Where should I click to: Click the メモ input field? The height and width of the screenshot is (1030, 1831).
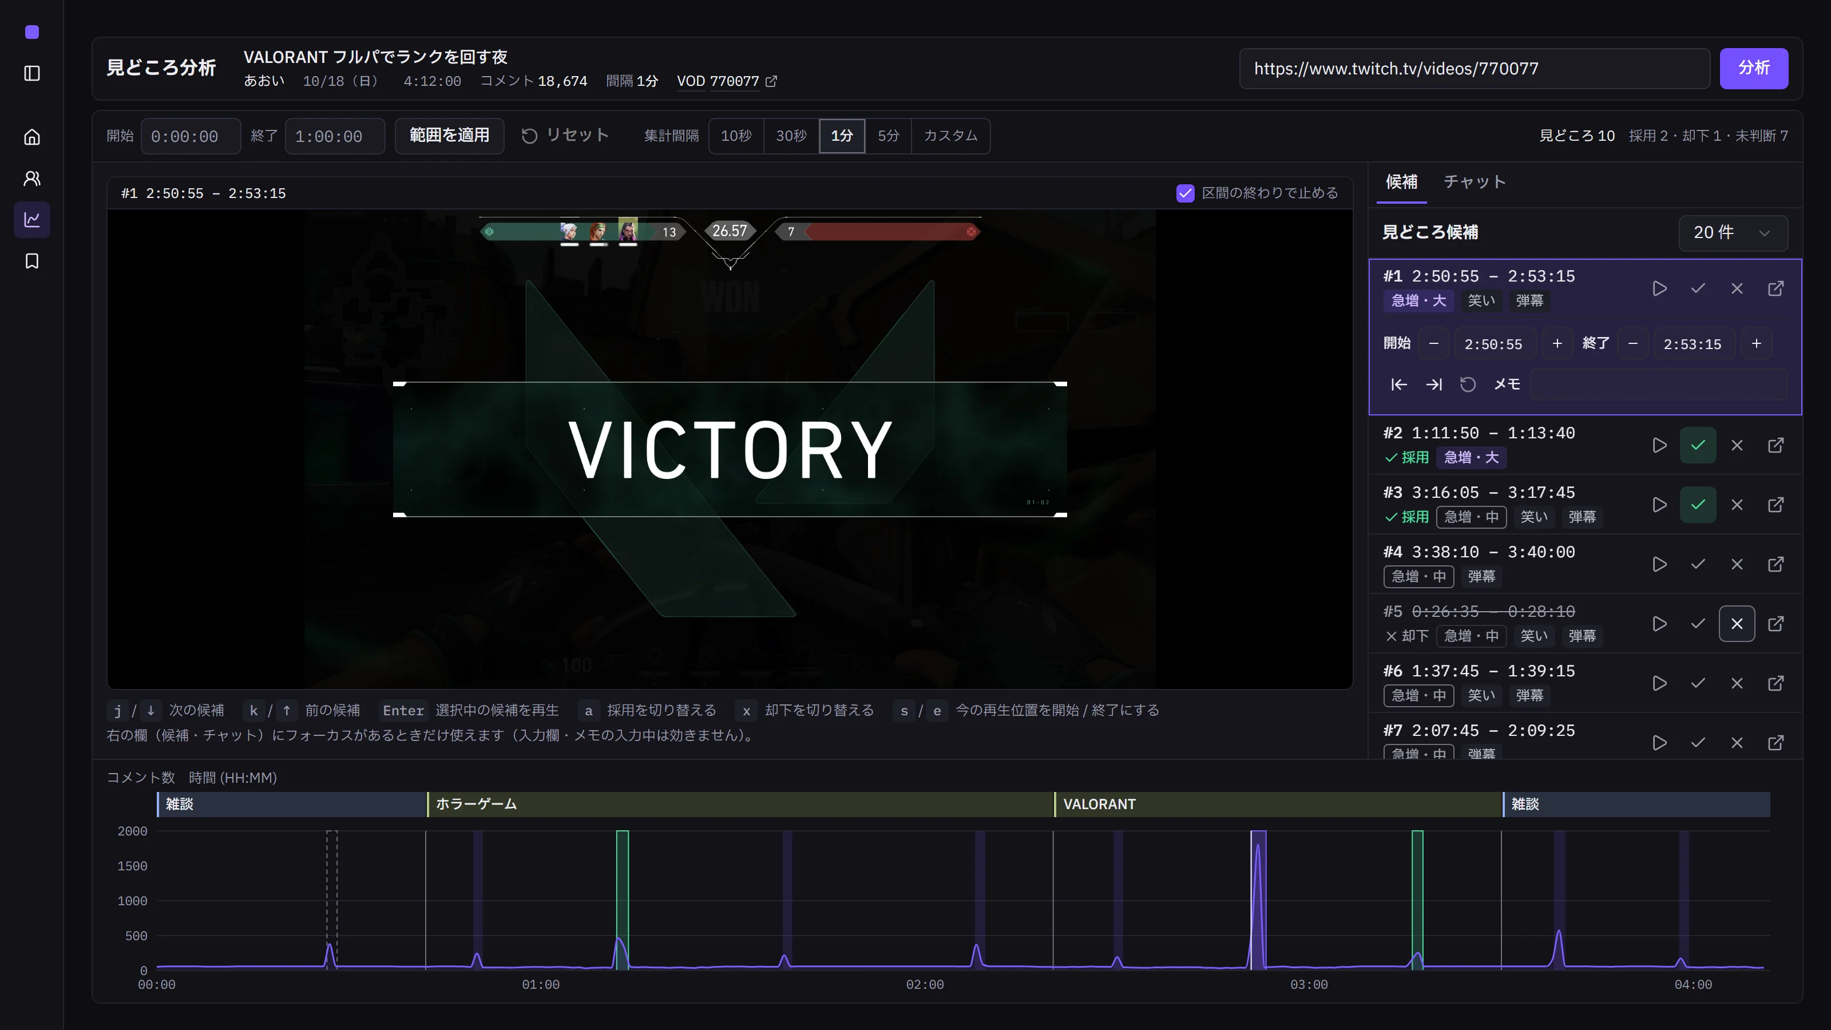[x=1658, y=385]
